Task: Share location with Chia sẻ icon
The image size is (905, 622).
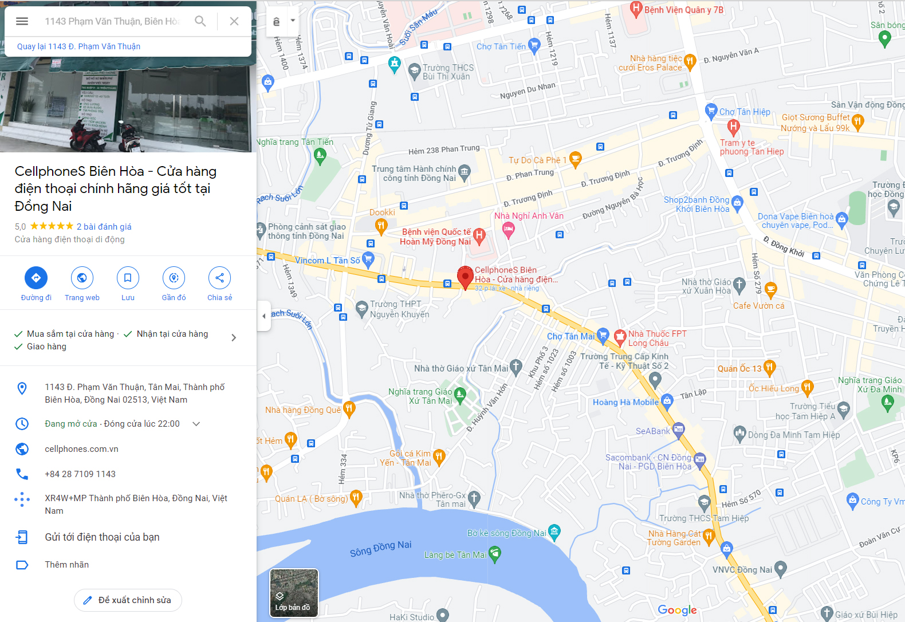Action: coord(219,278)
